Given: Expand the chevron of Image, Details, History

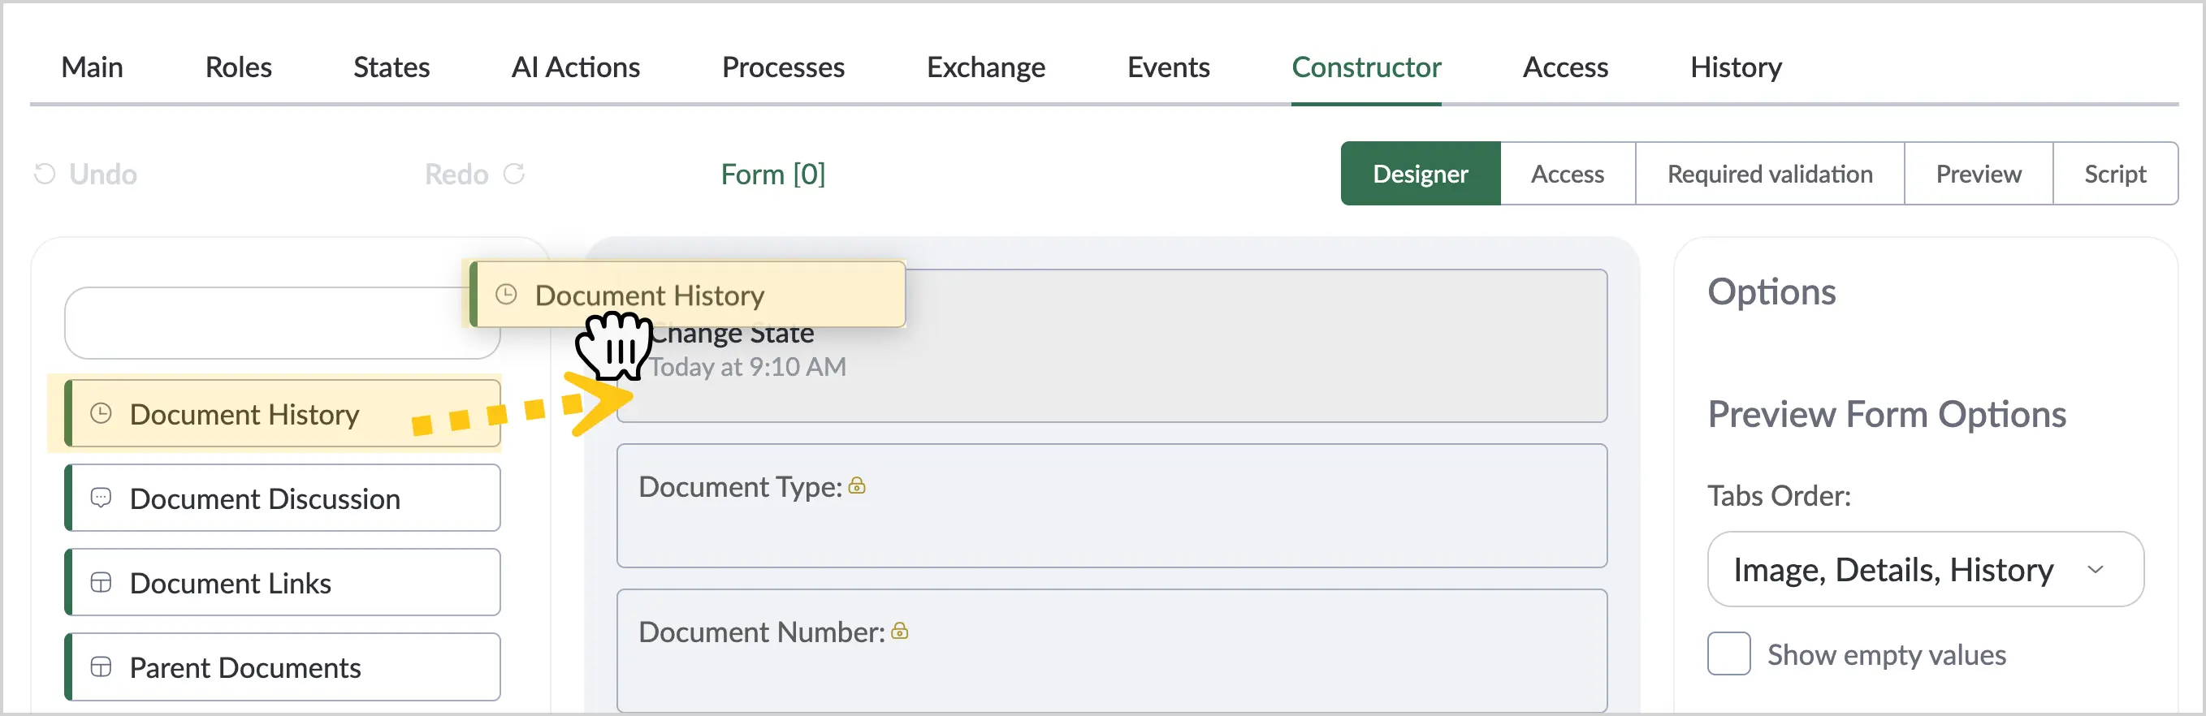Looking at the screenshot, I should click(x=2096, y=570).
